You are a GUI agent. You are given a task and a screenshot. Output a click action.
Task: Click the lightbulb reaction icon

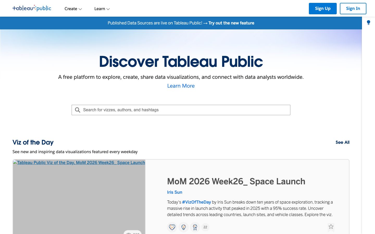(x=184, y=227)
